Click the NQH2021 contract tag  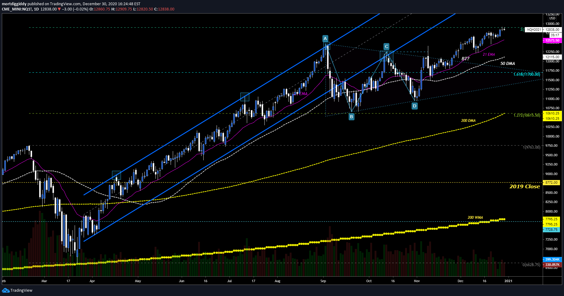pyautogui.click(x=534, y=30)
